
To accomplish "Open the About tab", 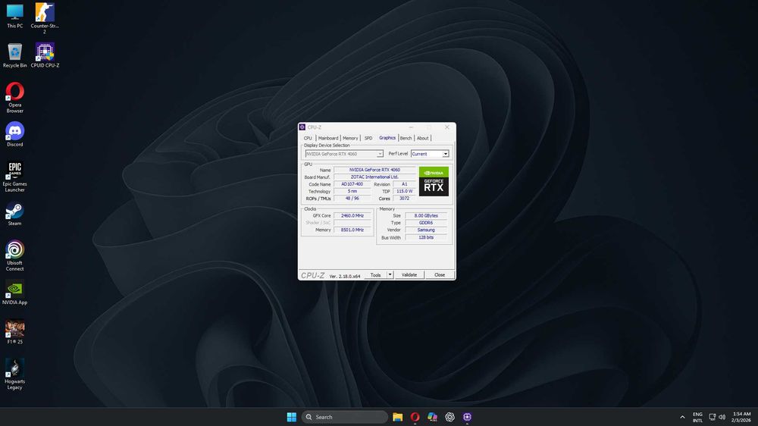I will coord(422,138).
